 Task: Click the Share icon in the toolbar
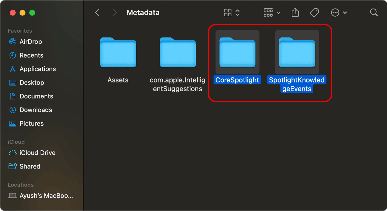click(295, 12)
